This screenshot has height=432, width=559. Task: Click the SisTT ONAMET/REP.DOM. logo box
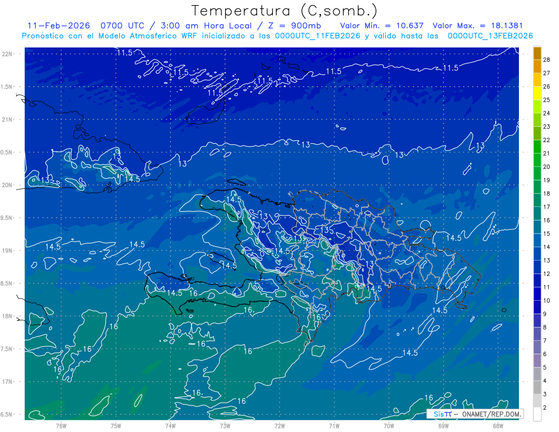(x=475, y=414)
